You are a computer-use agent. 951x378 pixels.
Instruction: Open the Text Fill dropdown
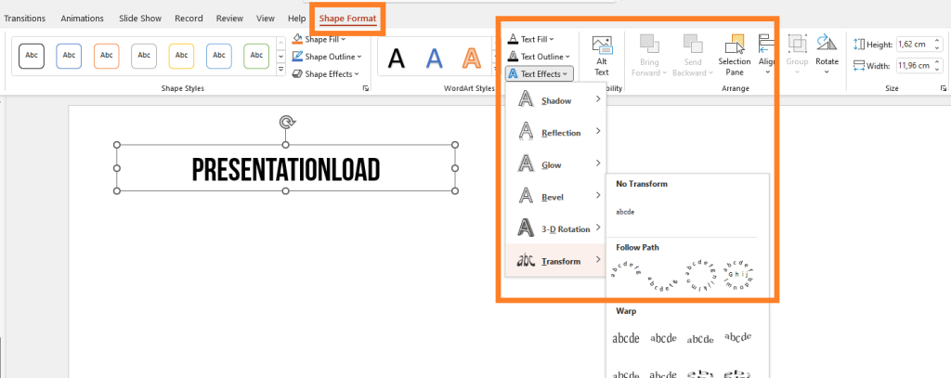533,39
